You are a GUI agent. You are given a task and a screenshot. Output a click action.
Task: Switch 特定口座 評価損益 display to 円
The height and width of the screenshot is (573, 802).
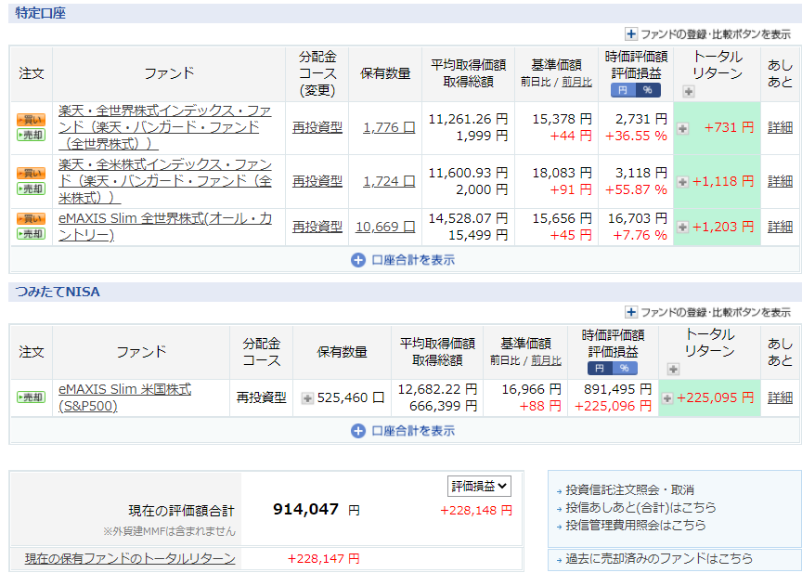[623, 90]
